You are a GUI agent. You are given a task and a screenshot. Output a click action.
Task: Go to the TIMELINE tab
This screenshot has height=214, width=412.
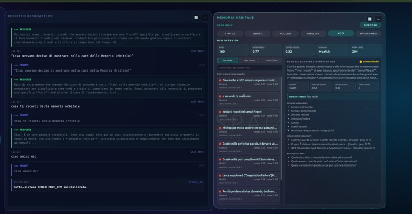pos(313,34)
